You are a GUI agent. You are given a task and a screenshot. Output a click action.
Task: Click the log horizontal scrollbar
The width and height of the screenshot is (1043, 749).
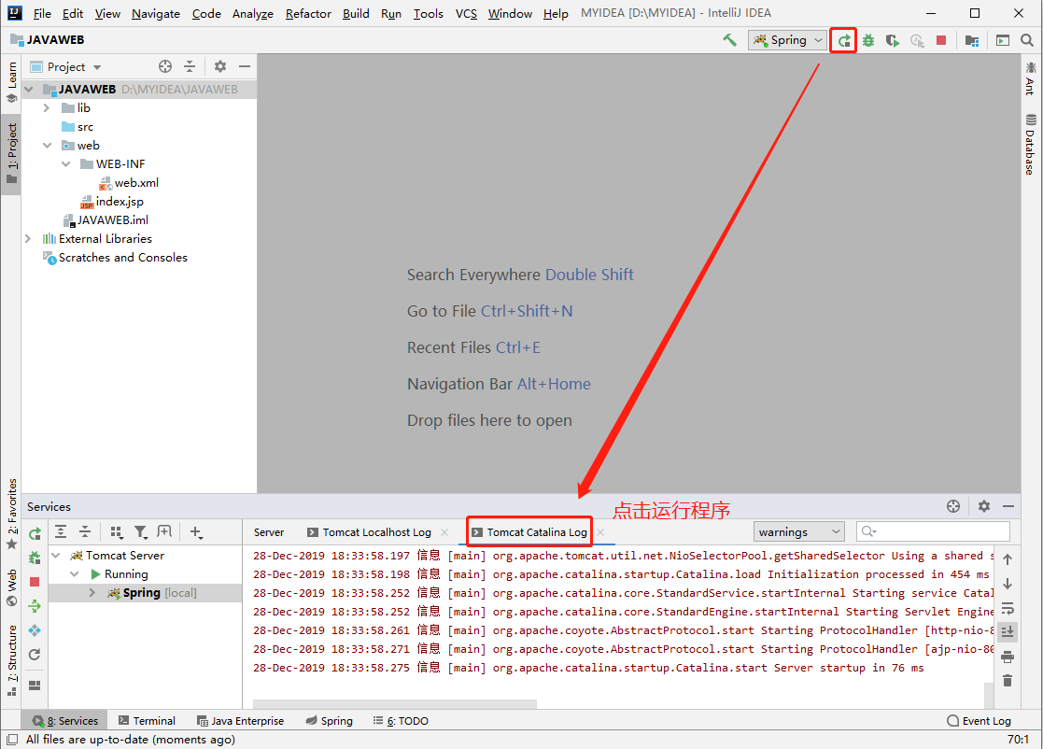click(394, 704)
